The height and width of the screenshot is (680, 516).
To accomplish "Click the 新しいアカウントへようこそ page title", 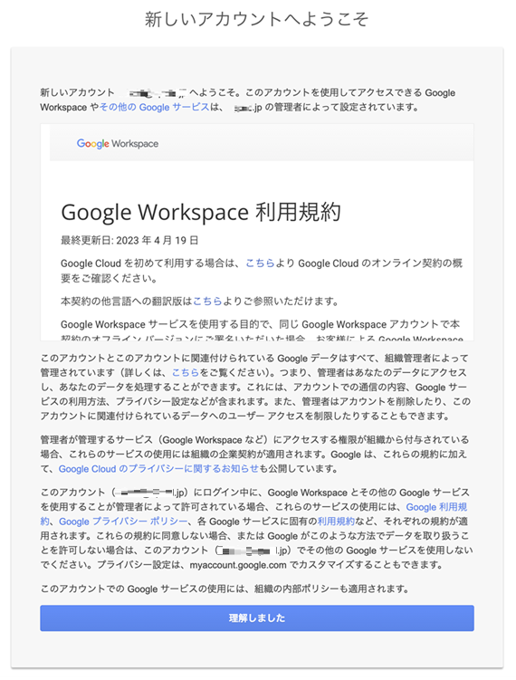I will point(257,20).
